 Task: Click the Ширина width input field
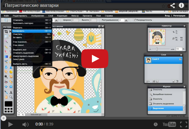tap(75, 20)
